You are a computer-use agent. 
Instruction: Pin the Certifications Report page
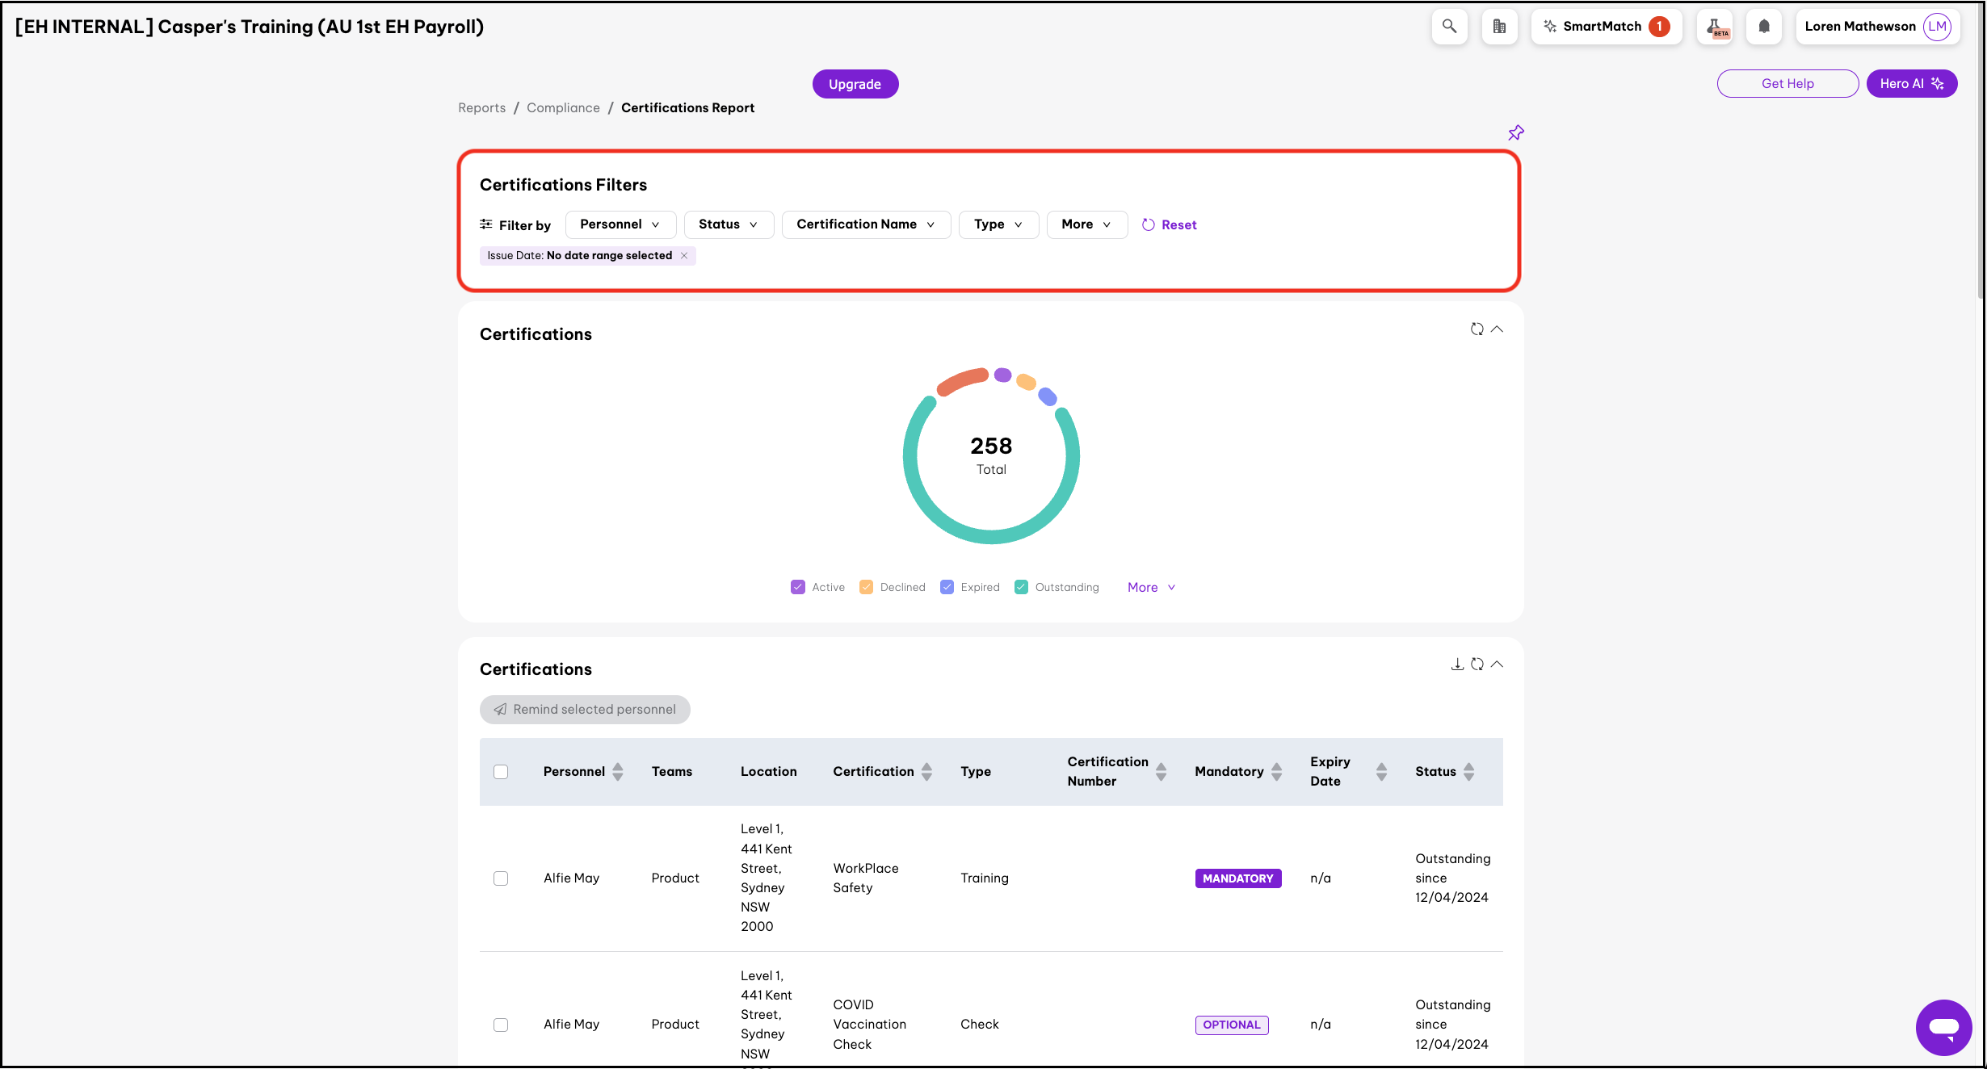(1515, 133)
